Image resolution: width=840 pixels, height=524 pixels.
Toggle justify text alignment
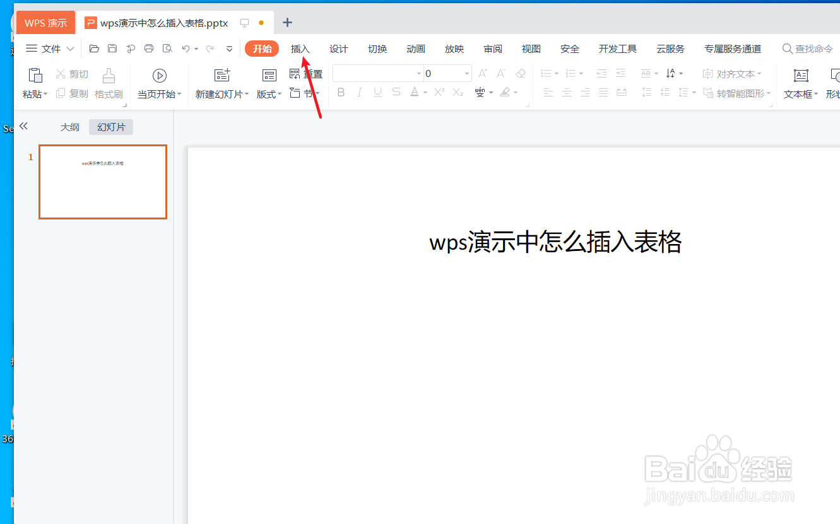(x=603, y=93)
